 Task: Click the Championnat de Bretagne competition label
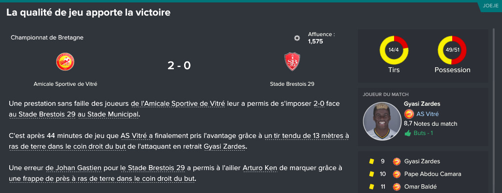[x=47, y=38]
